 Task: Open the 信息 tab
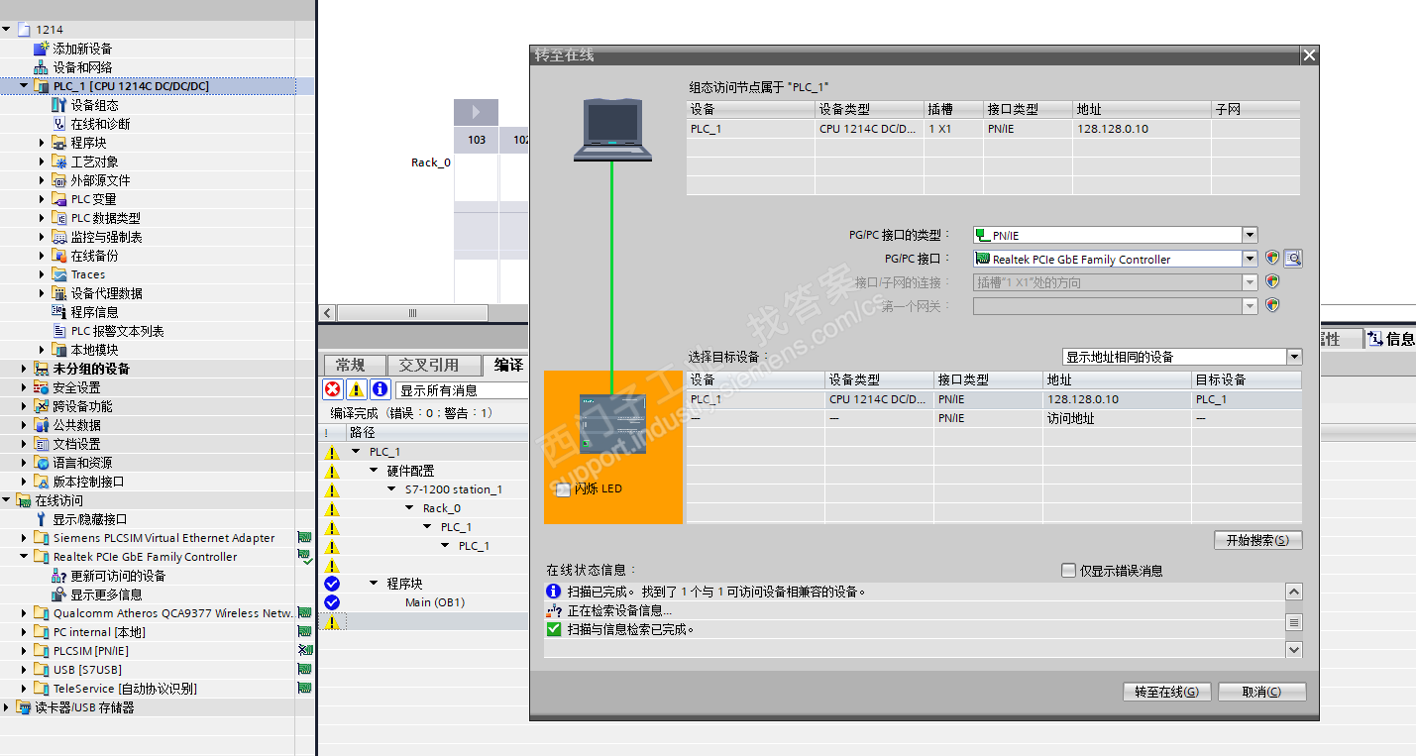pyautogui.click(x=1391, y=339)
